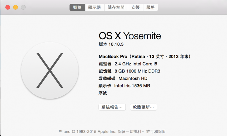
Task: Switch to the 概覽 tab
Action: tap(77, 7)
